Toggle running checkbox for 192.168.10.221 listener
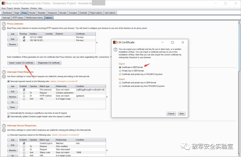The height and width of the screenshot is (157, 241). click(x=24, y=40)
